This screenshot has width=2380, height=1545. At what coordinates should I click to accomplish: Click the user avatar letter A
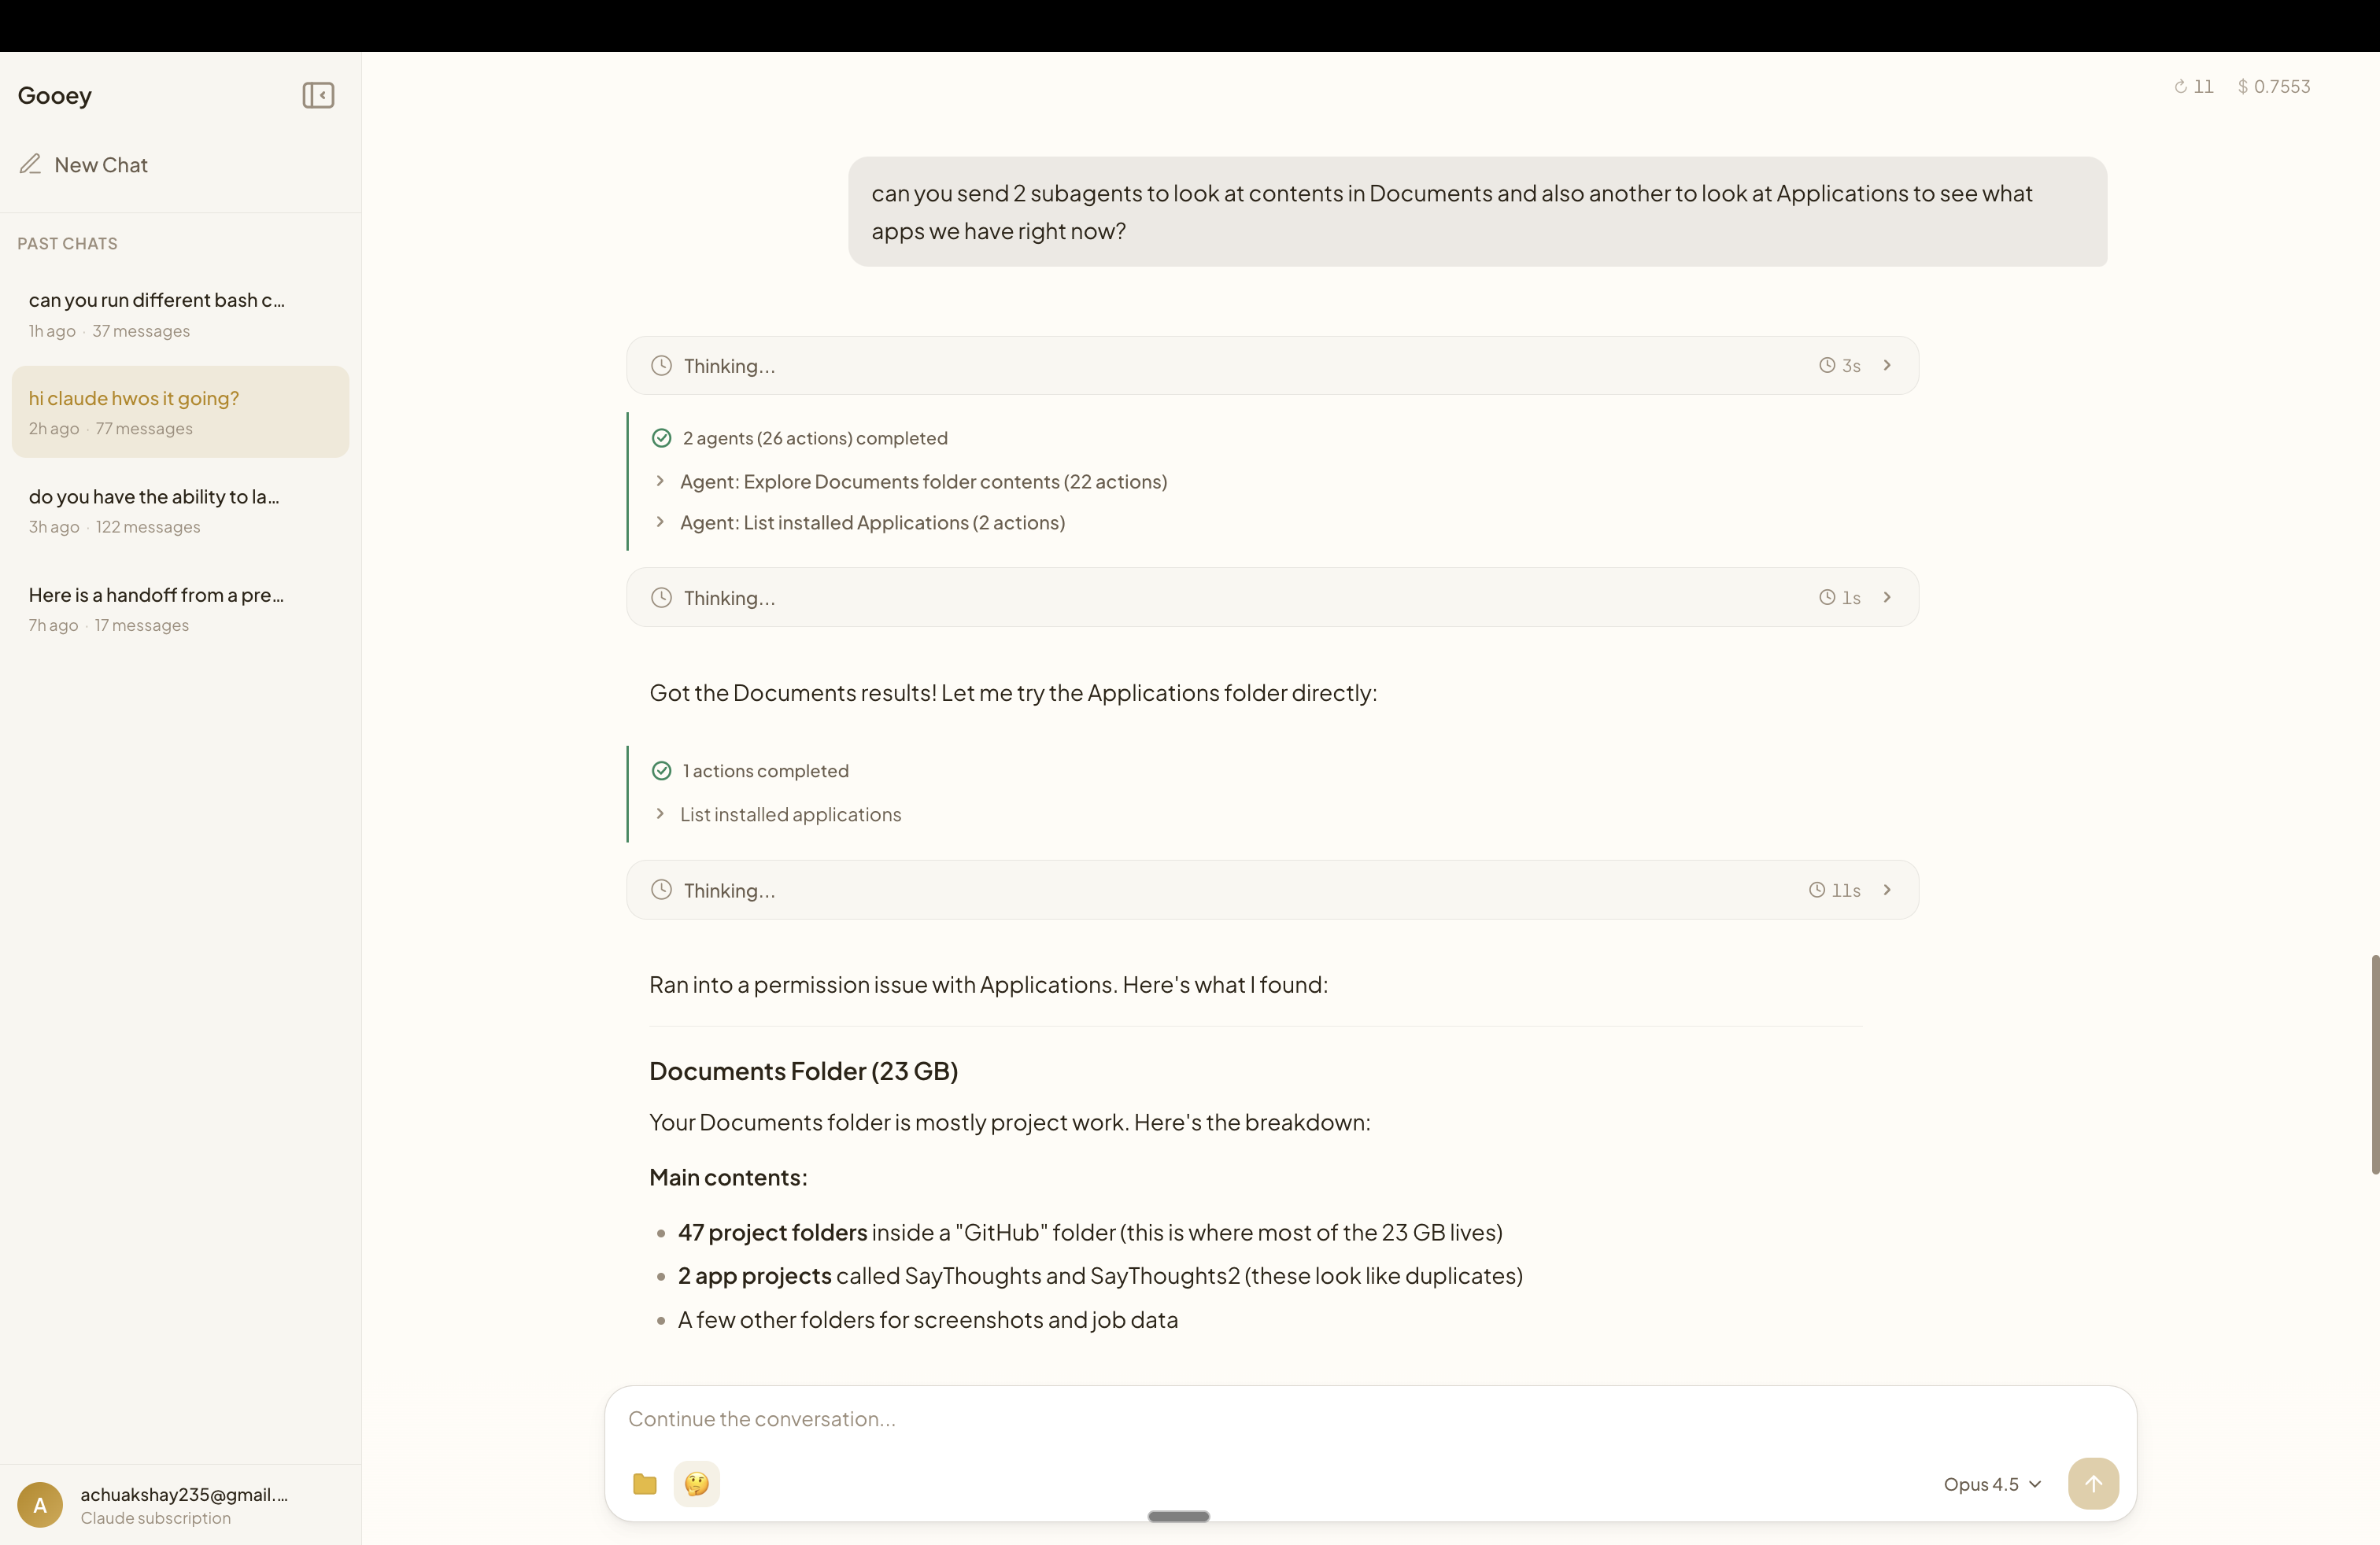click(x=40, y=1505)
